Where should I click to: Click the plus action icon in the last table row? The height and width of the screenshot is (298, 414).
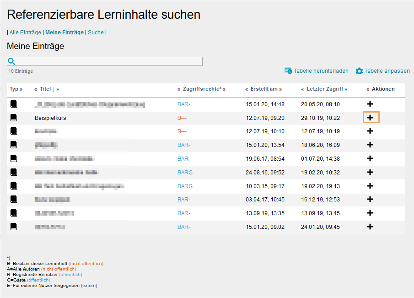coord(370,226)
